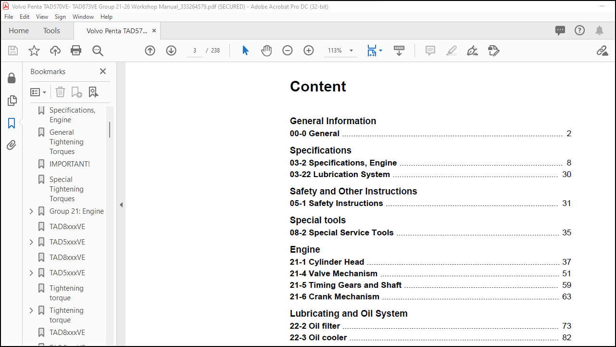Expand the TAD5xxxVE bookmark below Group 21
616x347 pixels.
[x=31, y=242]
